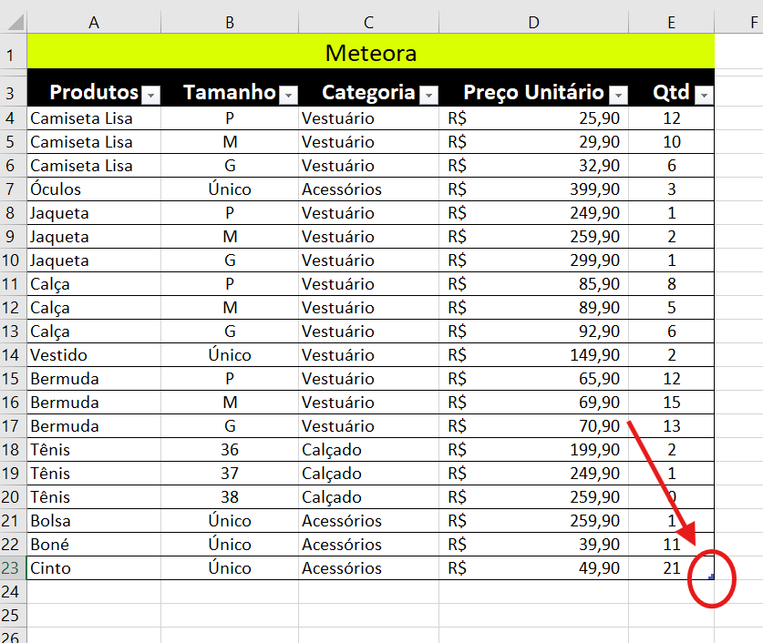Click the select-all corner triangle
Image resolution: width=763 pixels, height=643 pixels.
coord(15,23)
